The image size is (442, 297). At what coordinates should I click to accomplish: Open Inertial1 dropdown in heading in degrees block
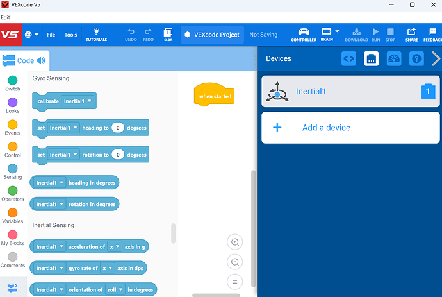(49, 183)
